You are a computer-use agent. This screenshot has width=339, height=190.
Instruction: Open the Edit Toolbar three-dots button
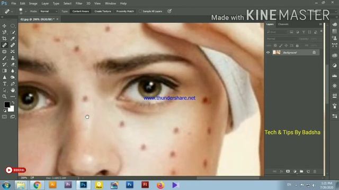pyautogui.click(x=13, y=97)
